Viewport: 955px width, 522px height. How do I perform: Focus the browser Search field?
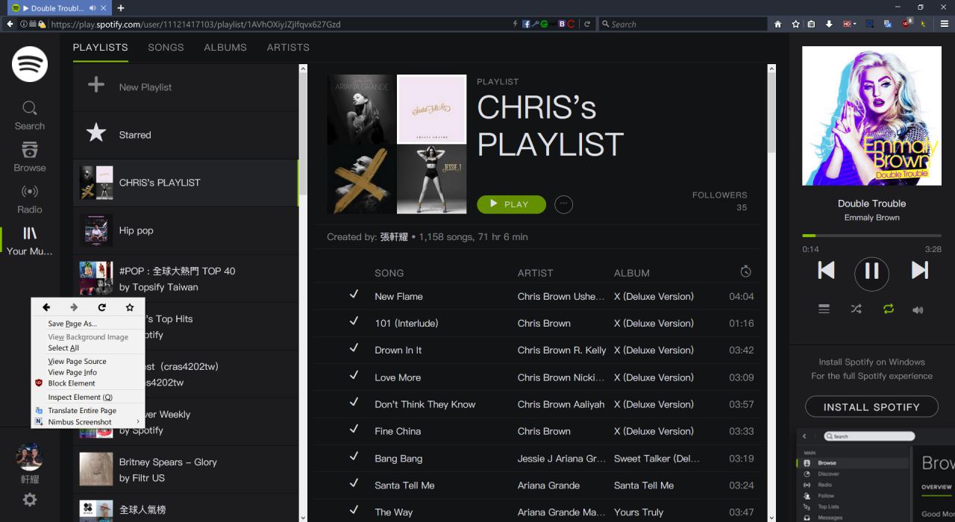[x=683, y=24]
